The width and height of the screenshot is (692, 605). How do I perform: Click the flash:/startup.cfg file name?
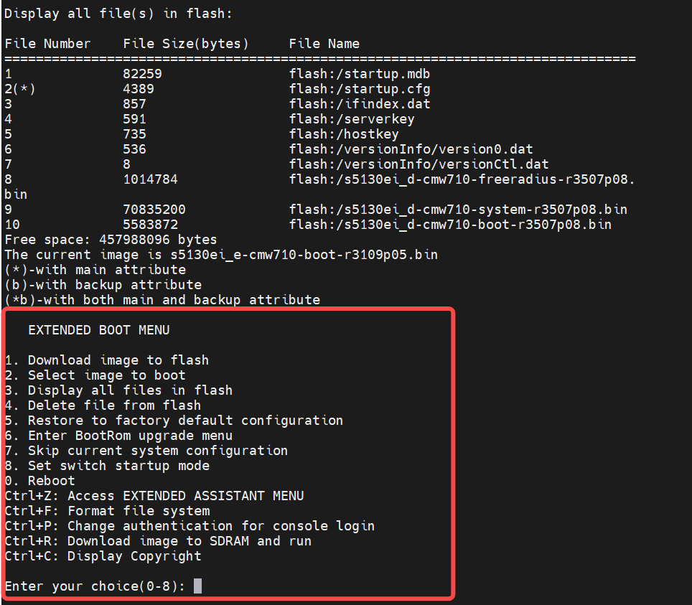tap(360, 89)
